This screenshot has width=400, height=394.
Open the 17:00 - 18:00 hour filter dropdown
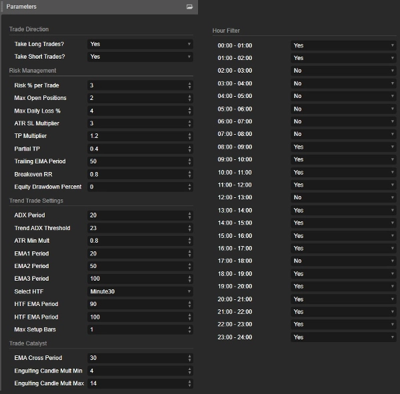click(343, 261)
